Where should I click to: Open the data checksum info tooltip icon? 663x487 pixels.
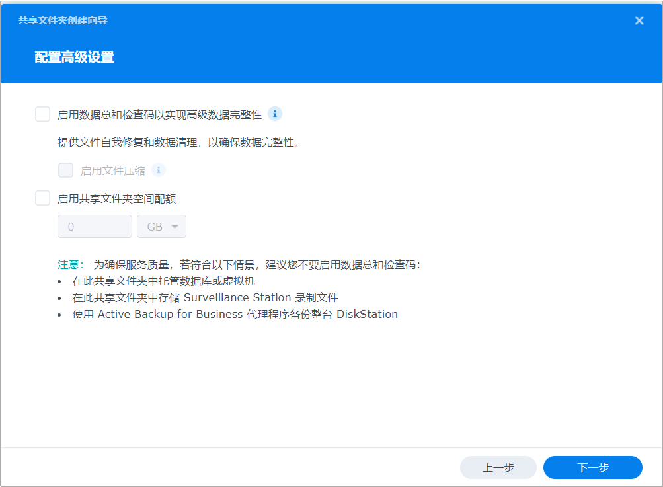point(275,114)
